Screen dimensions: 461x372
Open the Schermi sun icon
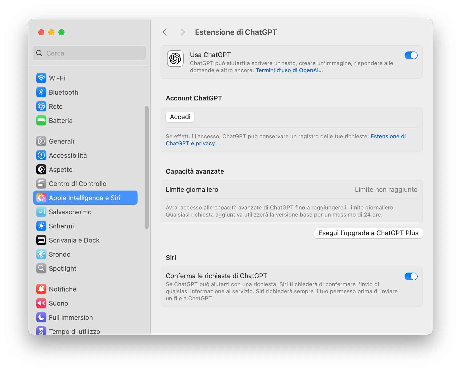point(41,226)
